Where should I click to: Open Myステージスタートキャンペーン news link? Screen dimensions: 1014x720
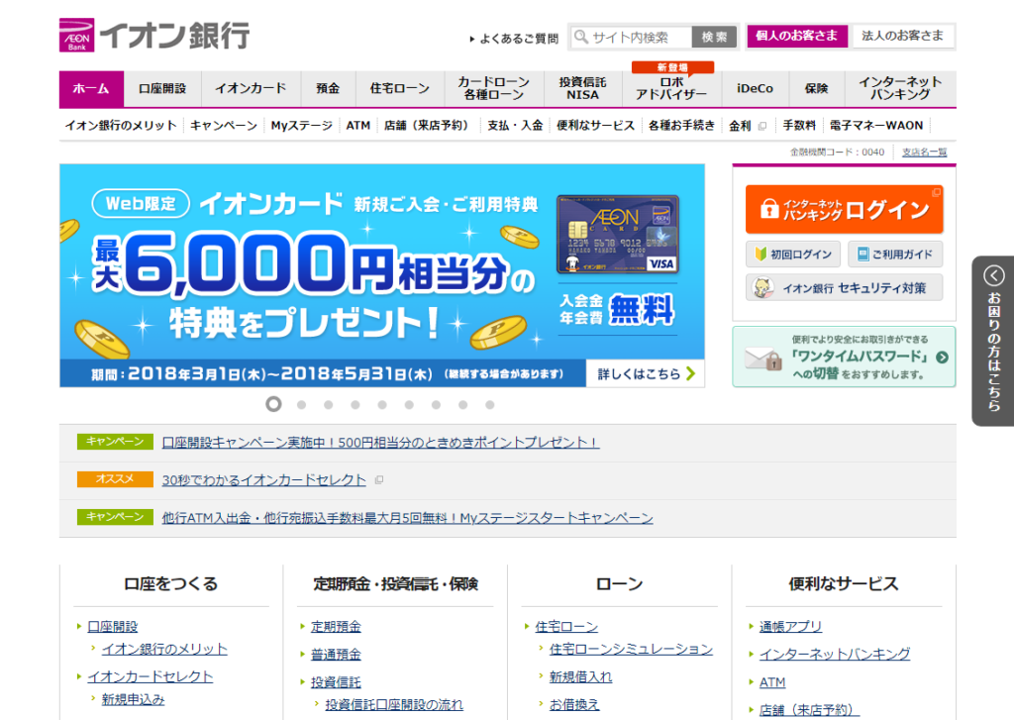coord(407,518)
